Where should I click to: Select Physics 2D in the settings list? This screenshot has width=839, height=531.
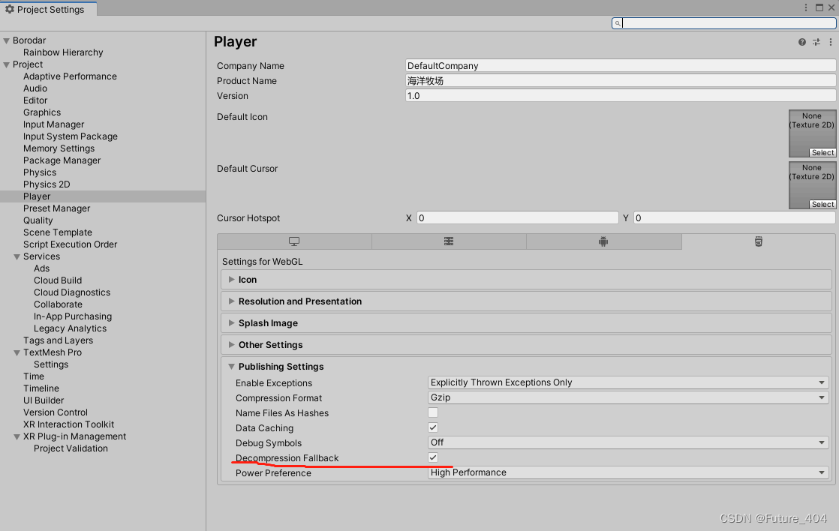(47, 184)
